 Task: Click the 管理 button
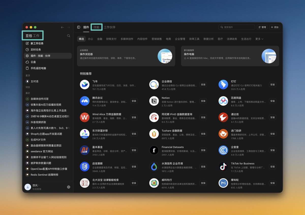262,27
